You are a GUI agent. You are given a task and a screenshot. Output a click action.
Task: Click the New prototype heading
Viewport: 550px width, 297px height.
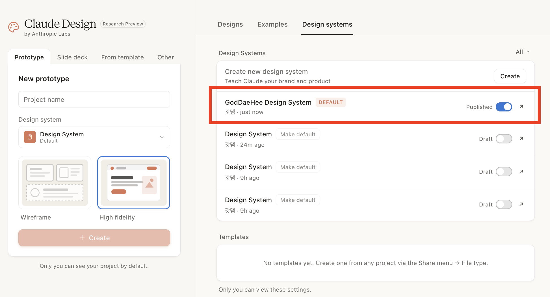click(44, 79)
